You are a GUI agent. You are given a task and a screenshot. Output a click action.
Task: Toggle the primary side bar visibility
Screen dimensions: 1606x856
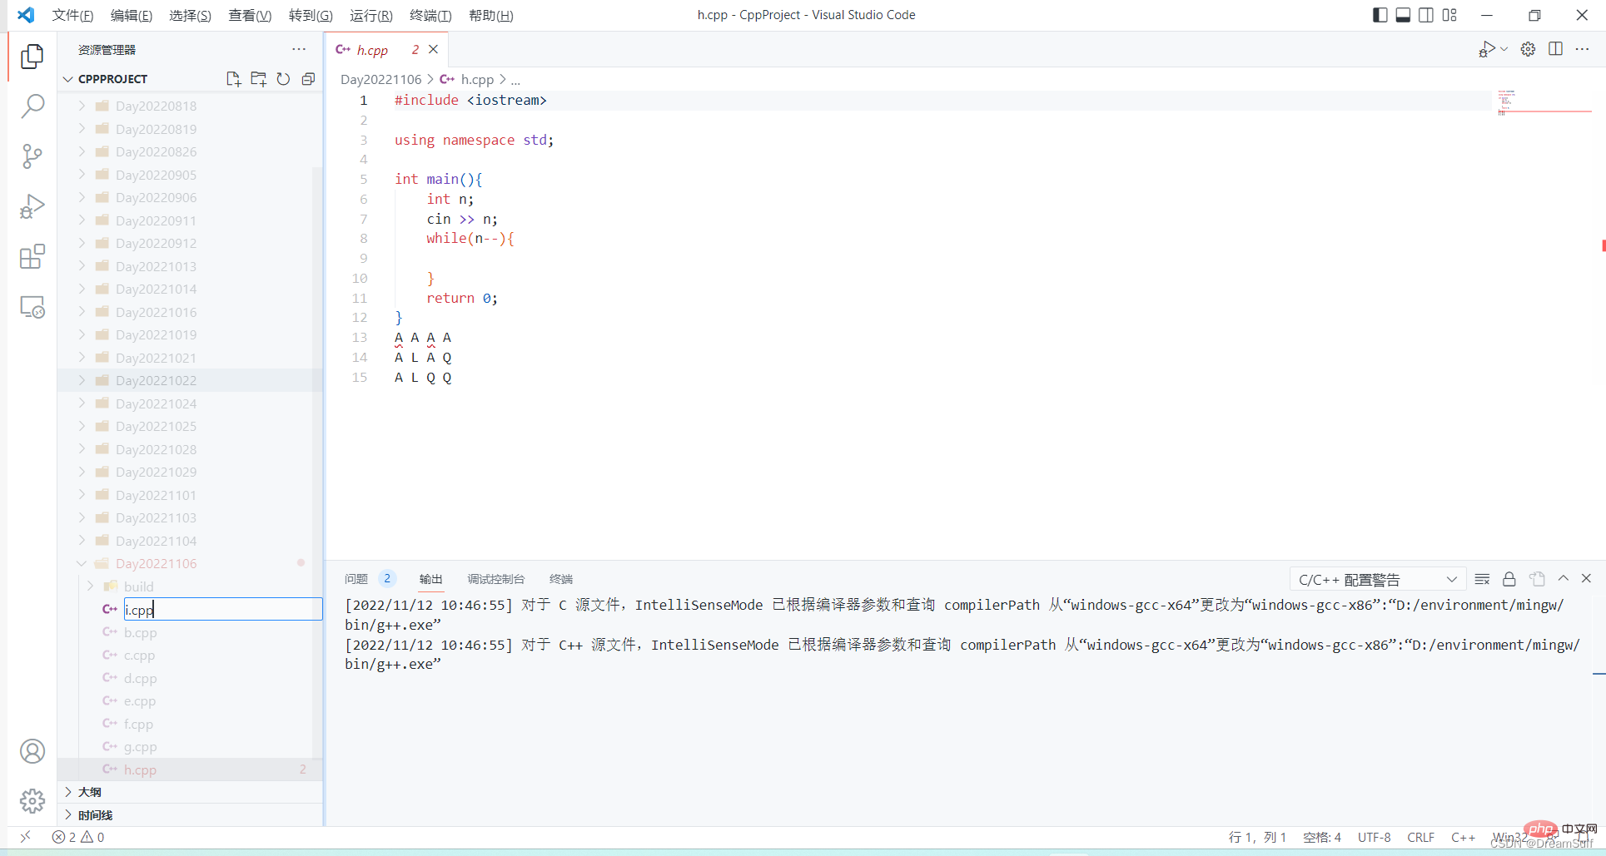pyautogui.click(x=1380, y=15)
